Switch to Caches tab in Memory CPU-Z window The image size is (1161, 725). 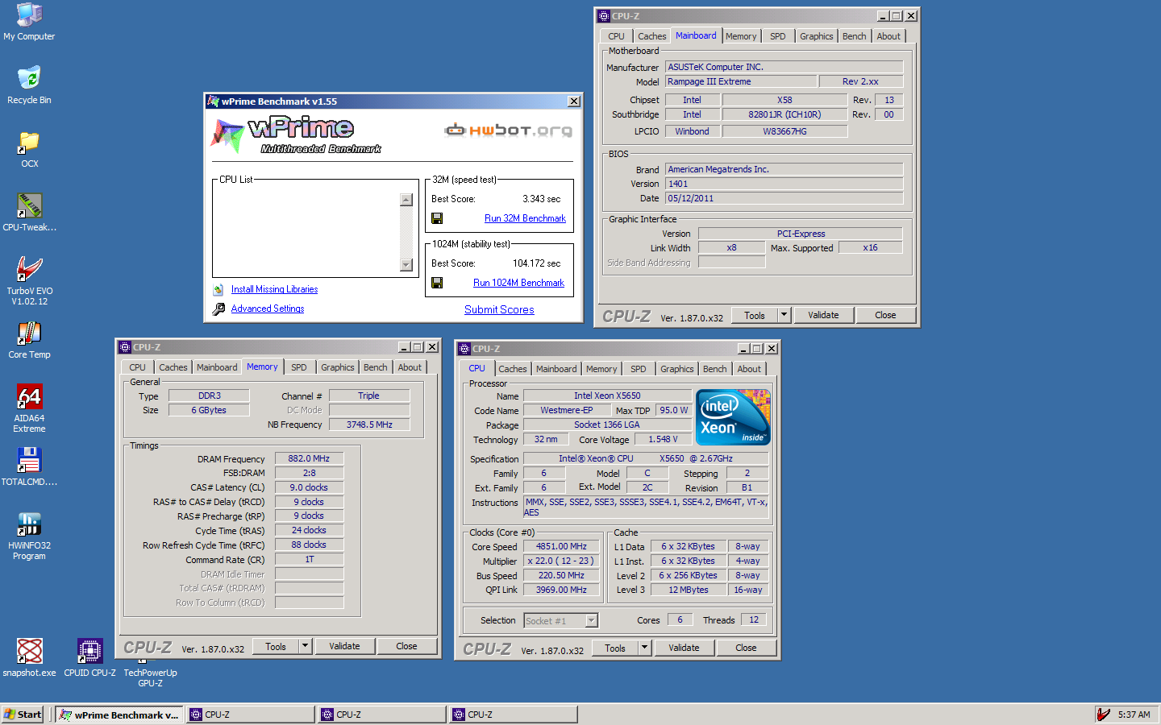(x=173, y=367)
